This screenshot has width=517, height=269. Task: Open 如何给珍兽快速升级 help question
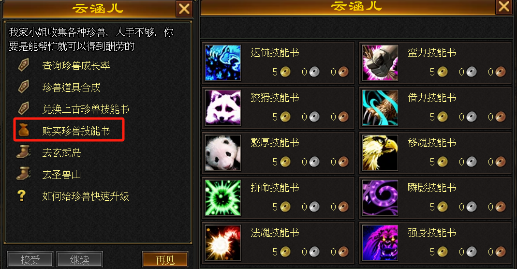click(x=86, y=196)
